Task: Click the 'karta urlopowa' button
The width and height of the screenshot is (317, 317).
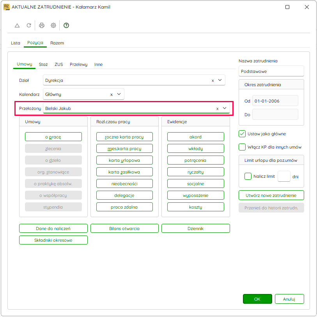Action: pos(124,160)
